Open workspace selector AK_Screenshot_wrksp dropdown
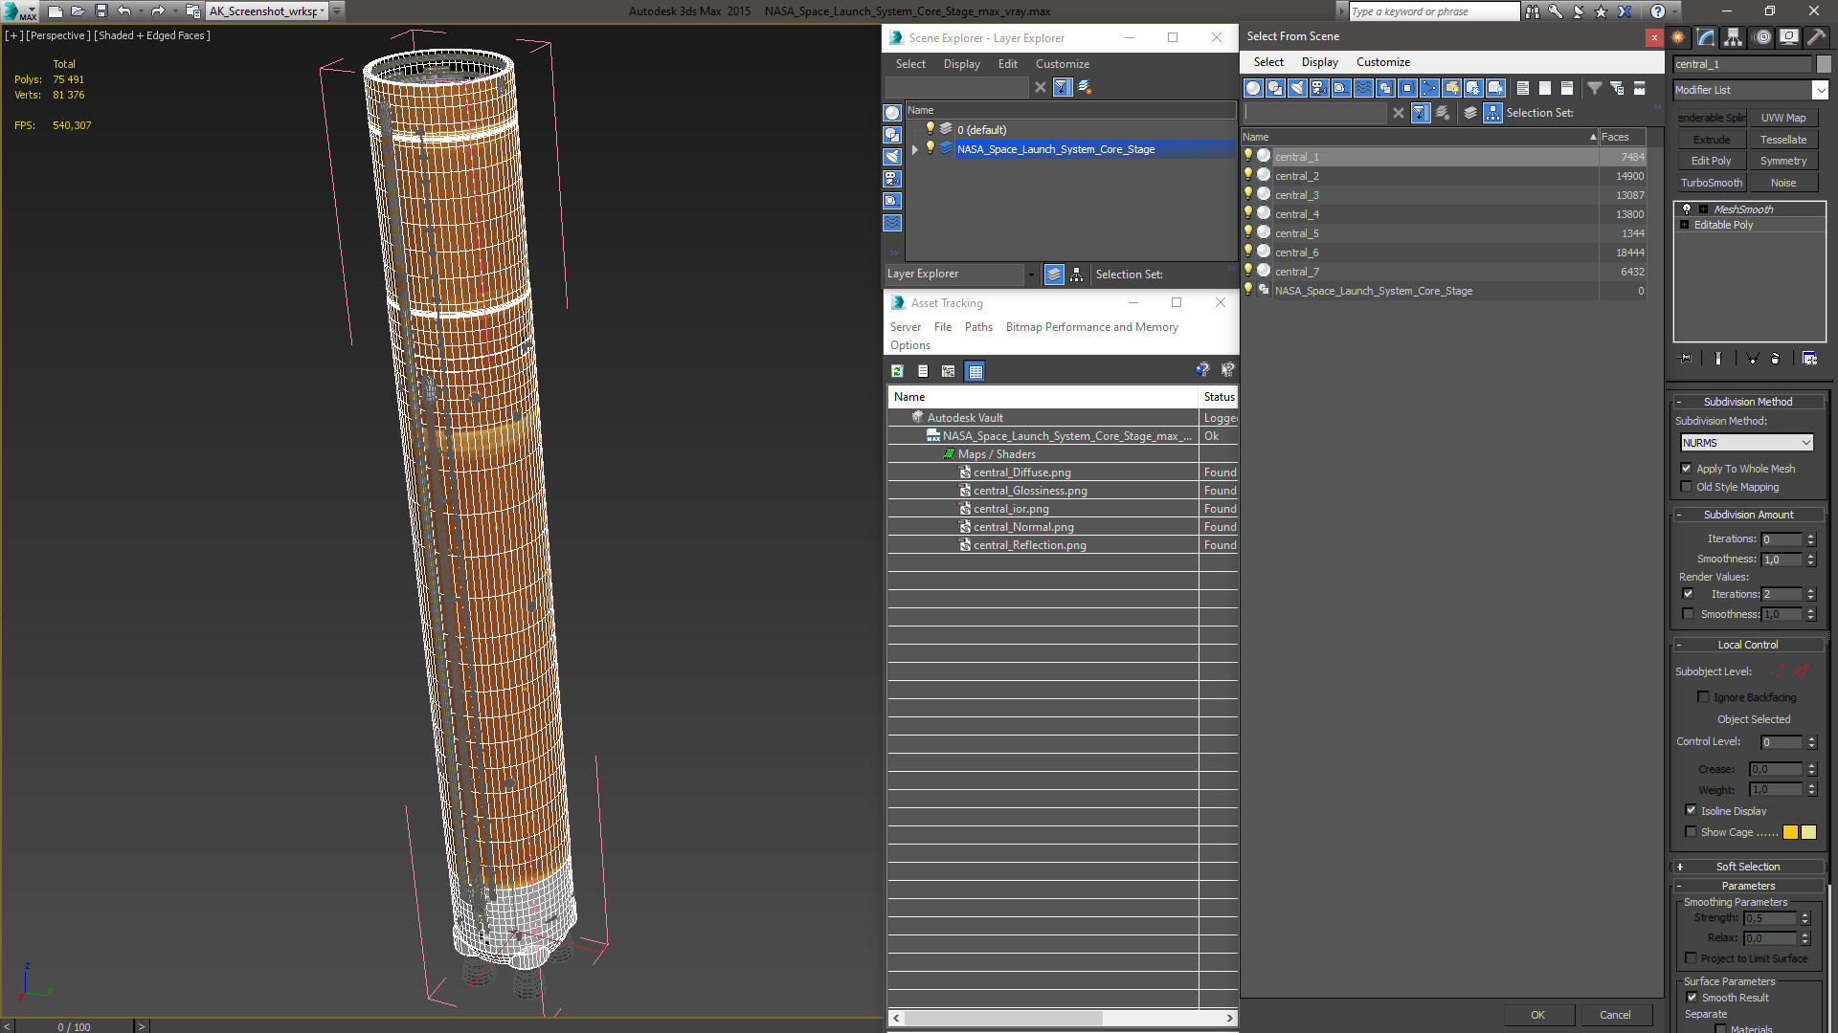Image resolution: width=1838 pixels, height=1033 pixels. coord(267,11)
